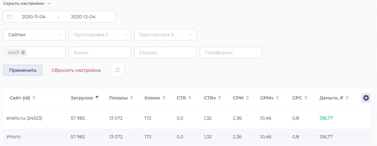Viewport: 377px width, 146px height.
Task: Expand Группировка 3 dropdown
Action: [x=165, y=35]
